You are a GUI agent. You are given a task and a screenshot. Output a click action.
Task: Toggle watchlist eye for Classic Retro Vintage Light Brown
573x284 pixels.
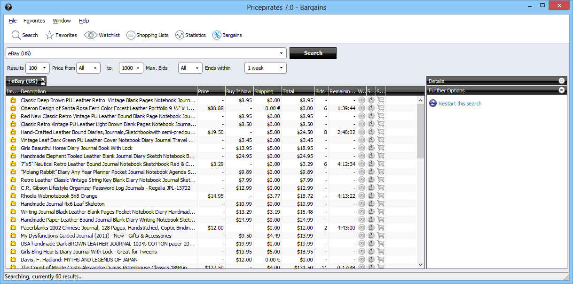tap(361, 124)
